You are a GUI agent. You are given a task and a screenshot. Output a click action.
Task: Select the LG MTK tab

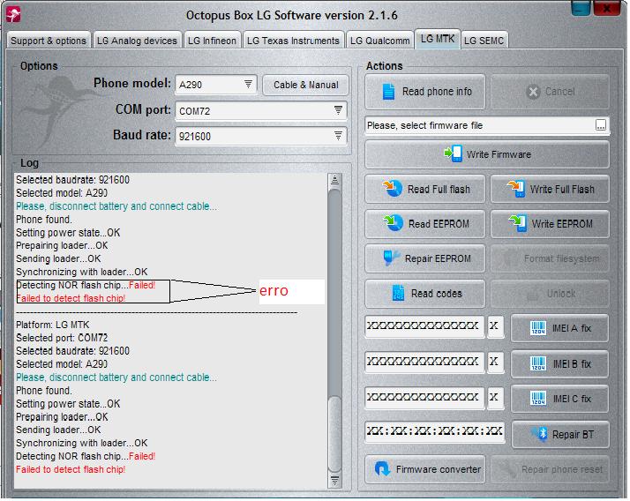(x=437, y=39)
